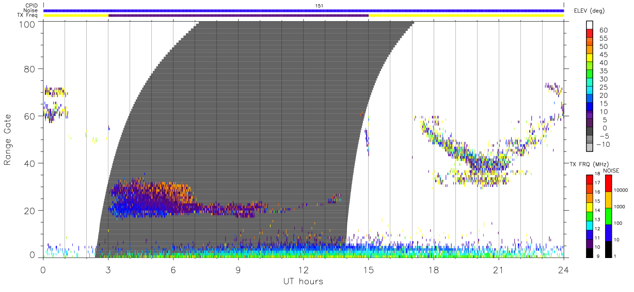The width and height of the screenshot is (634, 292).
Task: Select the red top segment of the NOISE colorbar
Action: tap(609, 183)
